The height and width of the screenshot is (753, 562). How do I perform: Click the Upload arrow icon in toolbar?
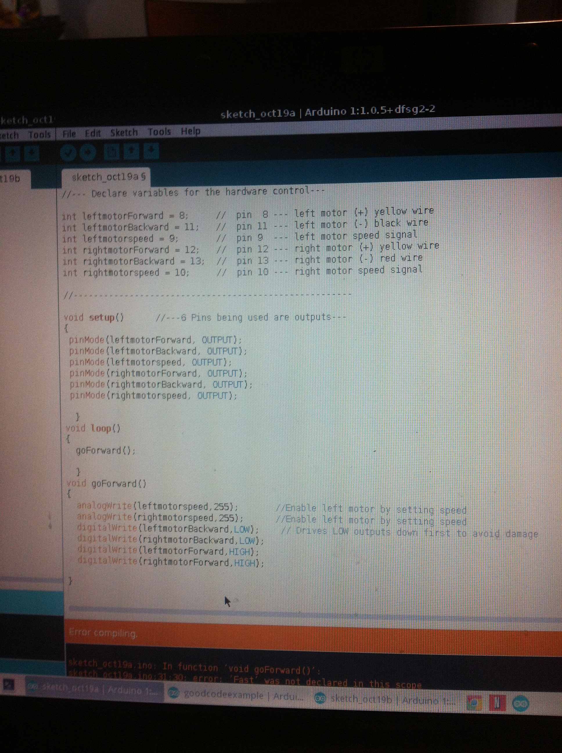click(x=88, y=153)
